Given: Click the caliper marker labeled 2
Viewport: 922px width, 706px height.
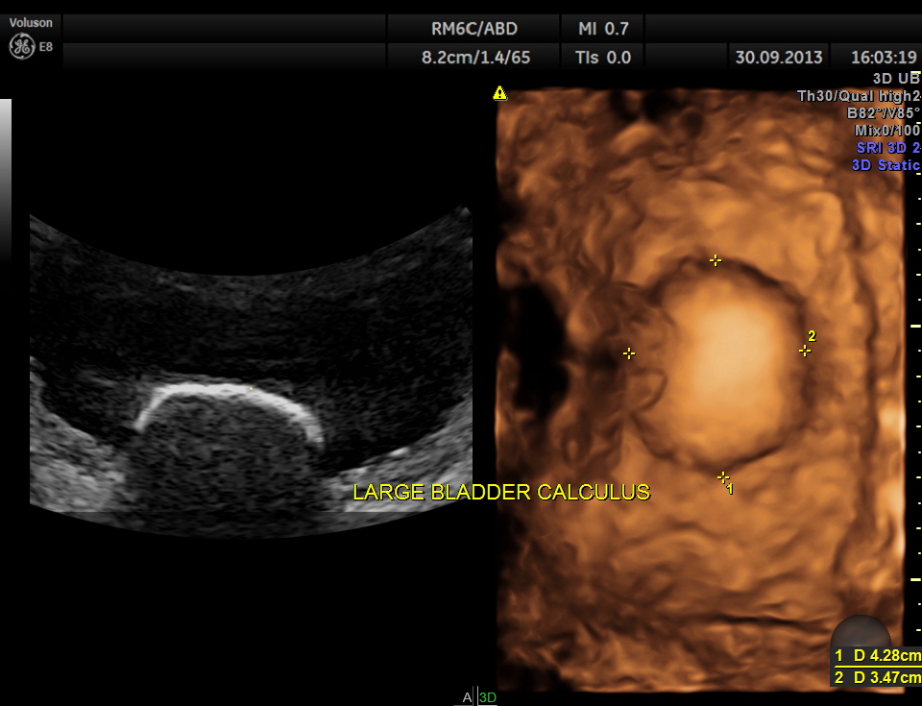Looking at the screenshot, I should pyautogui.click(x=805, y=351).
